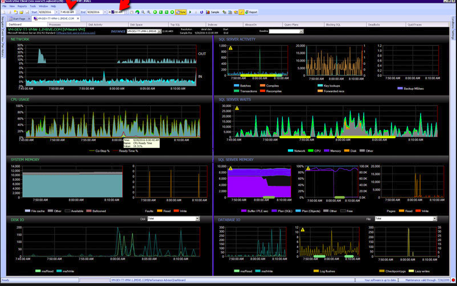Screen dimensions: 457x286
Task: Open the File menu
Action: point(5,6)
